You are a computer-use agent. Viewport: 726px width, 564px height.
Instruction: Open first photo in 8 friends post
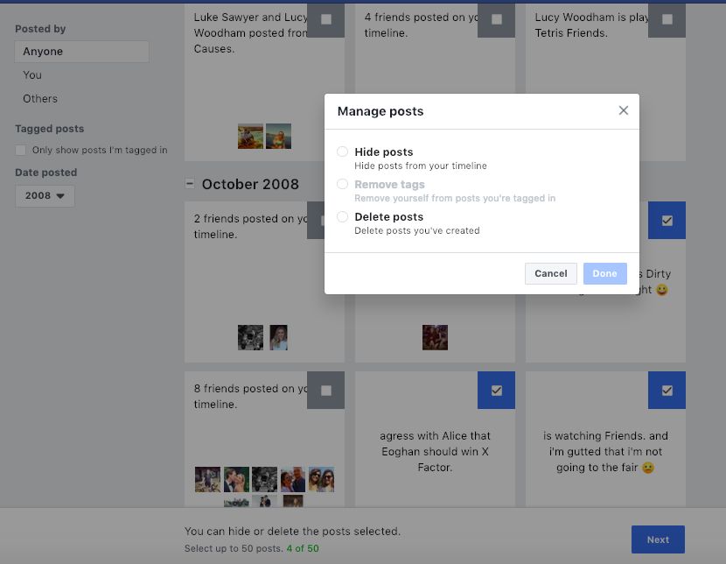[x=207, y=479]
